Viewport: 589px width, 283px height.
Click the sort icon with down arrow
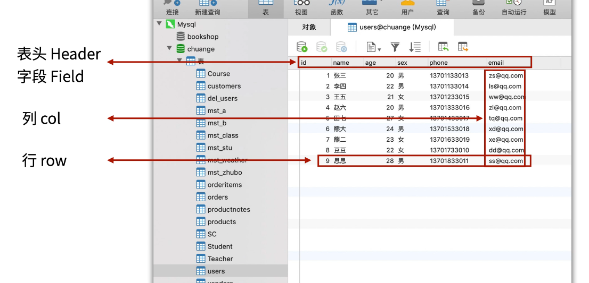point(415,47)
